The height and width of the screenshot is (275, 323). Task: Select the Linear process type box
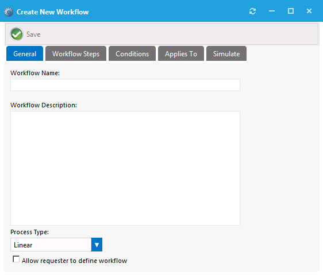[x=51, y=245]
